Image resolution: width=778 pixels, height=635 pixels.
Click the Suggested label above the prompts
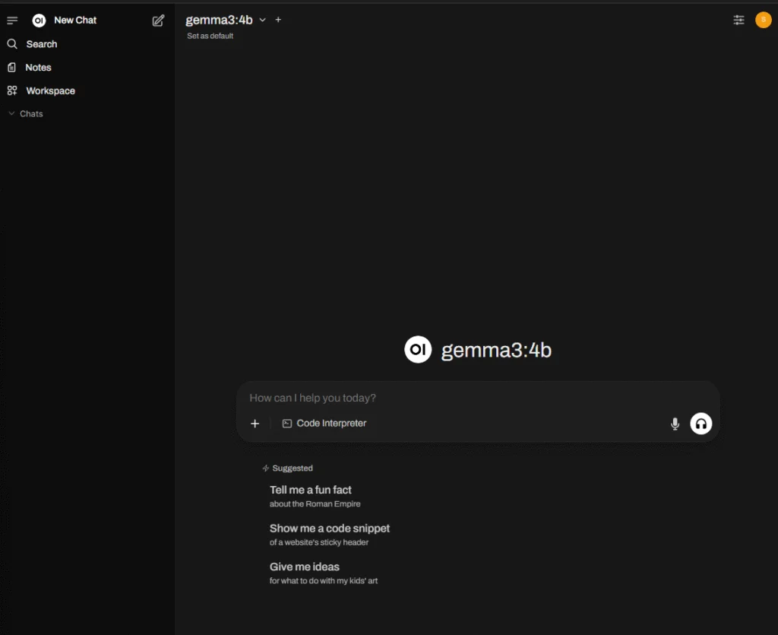(x=293, y=468)
